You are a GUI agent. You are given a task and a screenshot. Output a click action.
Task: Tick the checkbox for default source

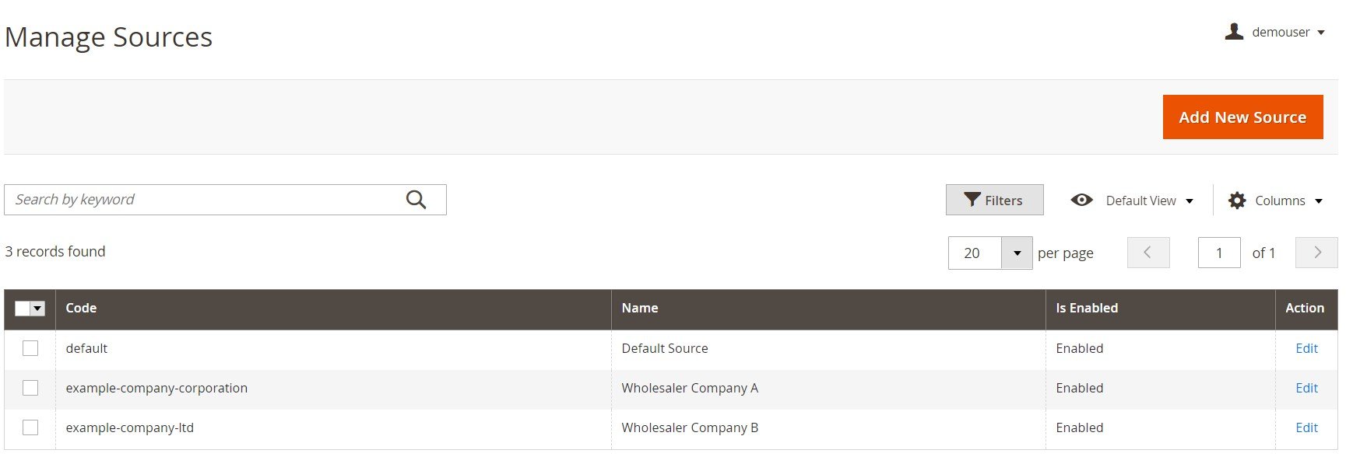30,348
